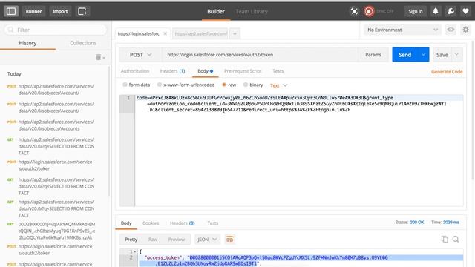Open response Body tab

[x=126, y=223]
